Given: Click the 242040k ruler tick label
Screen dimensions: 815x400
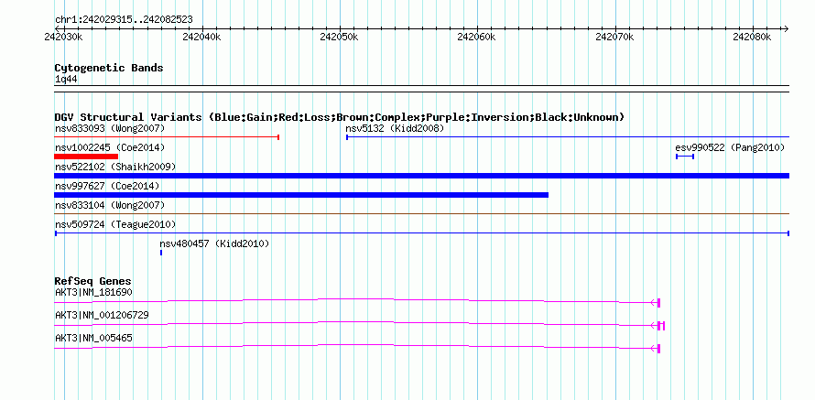Looking at the screenshot, I should coord(201,38).
